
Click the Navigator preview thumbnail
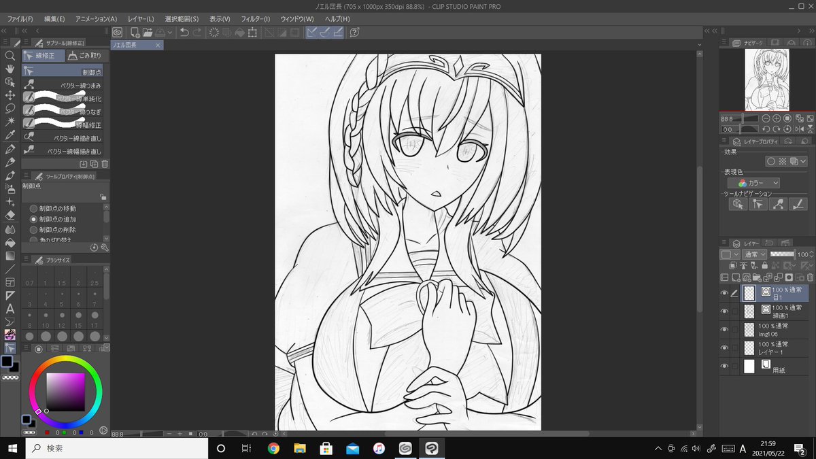tap(767, 80)
